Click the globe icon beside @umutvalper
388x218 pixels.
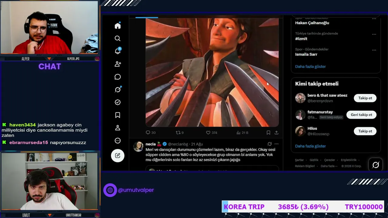[x=110, y=190]
